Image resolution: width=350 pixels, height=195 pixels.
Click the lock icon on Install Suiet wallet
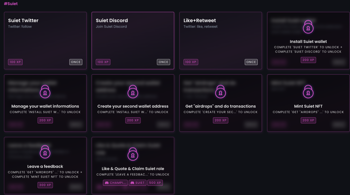coord(308,27)
